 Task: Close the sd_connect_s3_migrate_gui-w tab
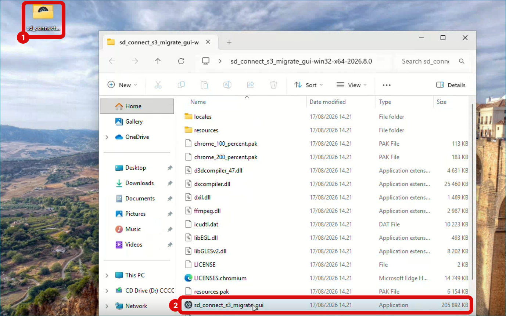click(x=208, y=42)
